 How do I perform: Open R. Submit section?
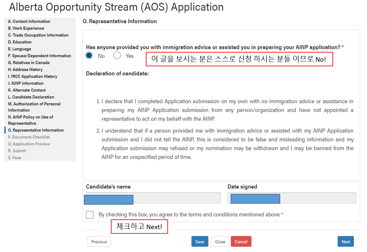pyautogui.click(x=17, y=151)
